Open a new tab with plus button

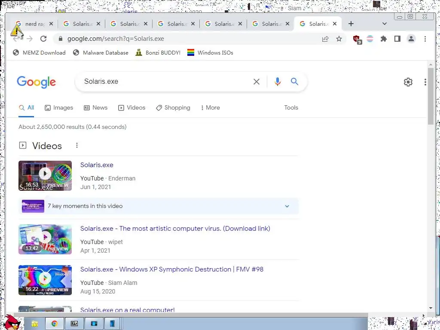click(351, 24)
